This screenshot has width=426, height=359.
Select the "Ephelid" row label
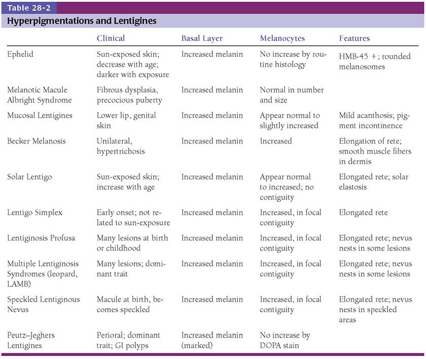[x=21, y=54]
